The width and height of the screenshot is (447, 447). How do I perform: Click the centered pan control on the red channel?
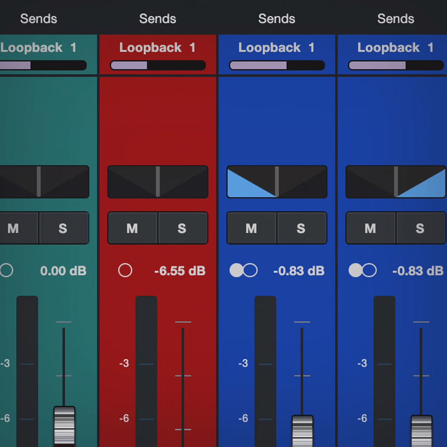[x=158, y=182]
